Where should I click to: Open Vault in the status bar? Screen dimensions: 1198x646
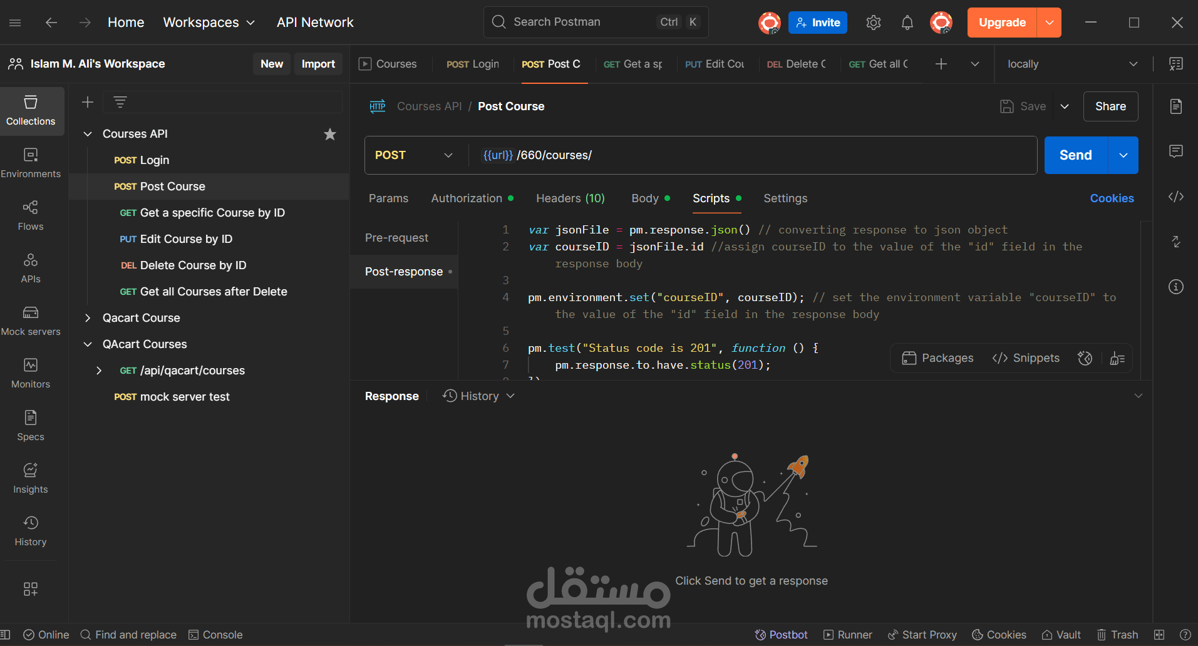click(x=1061, y=635)
